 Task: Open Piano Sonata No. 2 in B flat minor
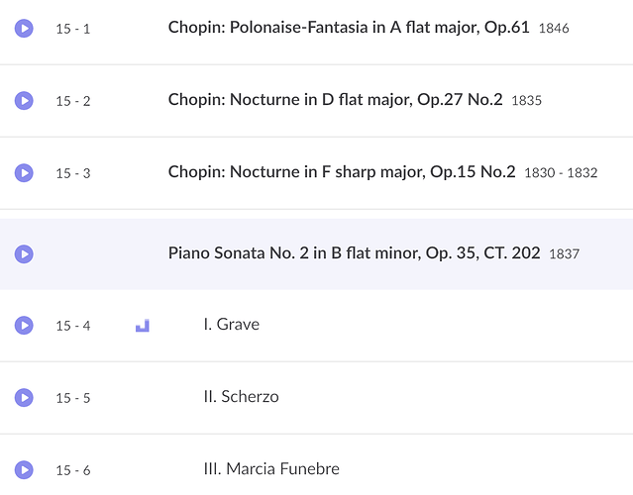(354, 253)
